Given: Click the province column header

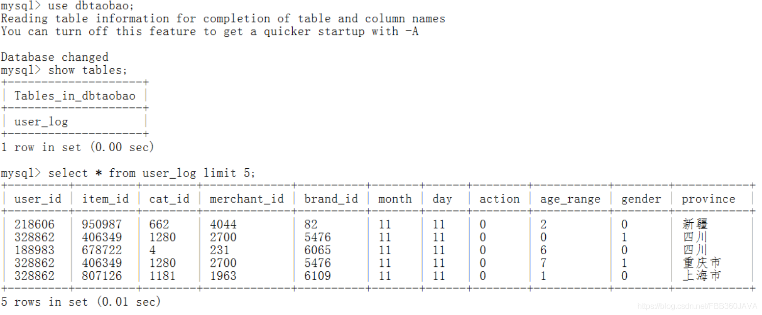Looking at the screenshot, I should tap(709, 199).
